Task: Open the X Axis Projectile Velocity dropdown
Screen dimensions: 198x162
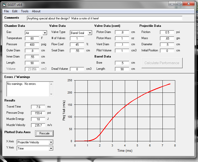Action: pos(51,142)
